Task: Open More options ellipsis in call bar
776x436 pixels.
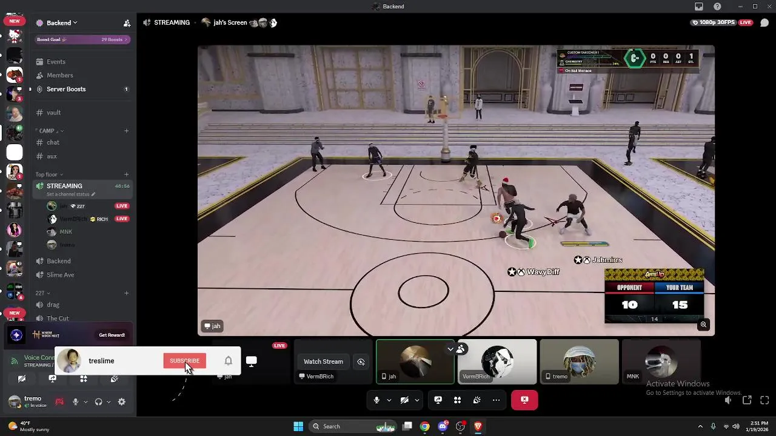Action: point(496,400)
